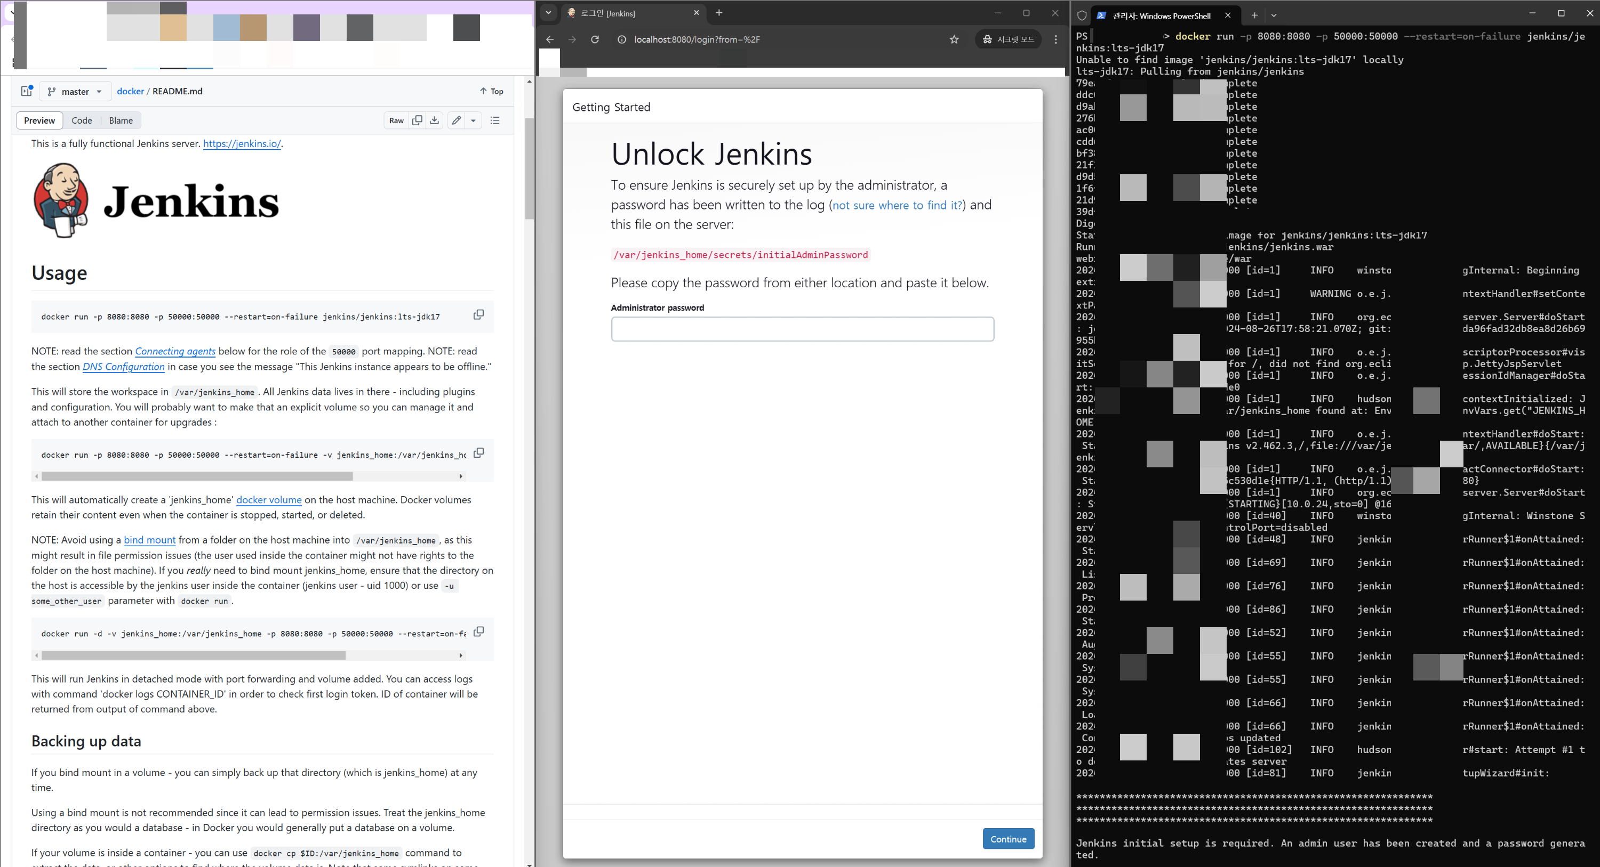Select the Preview view tab
The width and height of the screenshot is (1600, 867).
click(39, 120)
